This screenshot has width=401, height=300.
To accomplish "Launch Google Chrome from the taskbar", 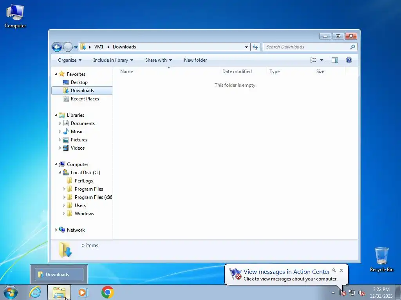I will tap(107, 292).
